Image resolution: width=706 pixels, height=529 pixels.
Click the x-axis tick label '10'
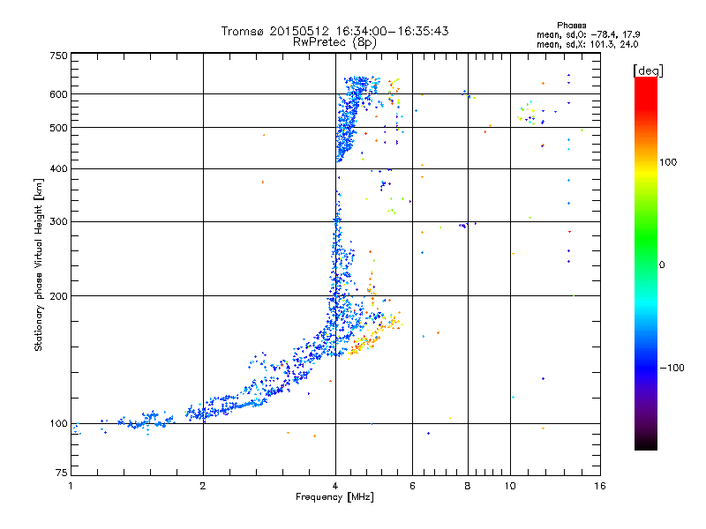click(x=510, y=486)
